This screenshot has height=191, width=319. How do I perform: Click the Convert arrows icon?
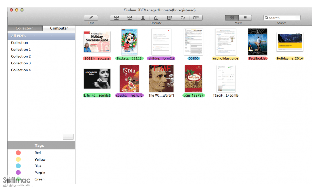coord(183,18)
